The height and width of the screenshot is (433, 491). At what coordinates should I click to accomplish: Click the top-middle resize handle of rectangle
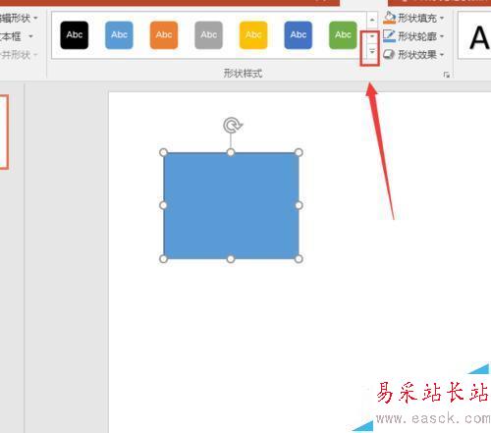(231, 152)
